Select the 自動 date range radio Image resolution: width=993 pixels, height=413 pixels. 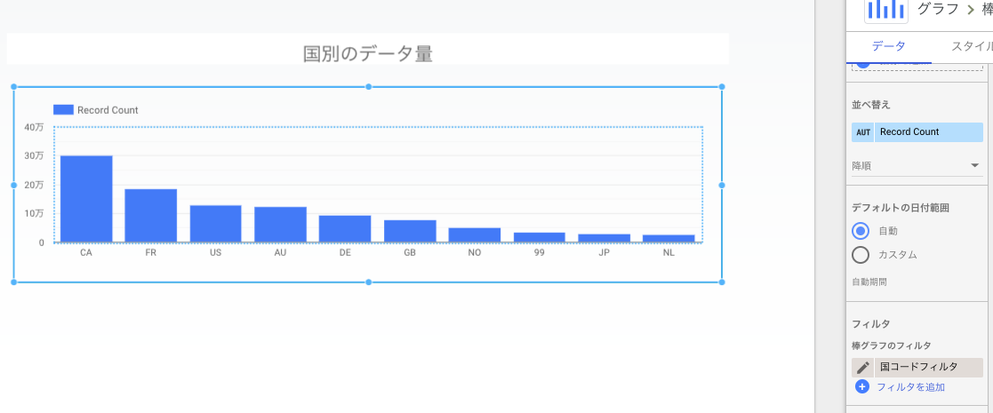[861, 231]
